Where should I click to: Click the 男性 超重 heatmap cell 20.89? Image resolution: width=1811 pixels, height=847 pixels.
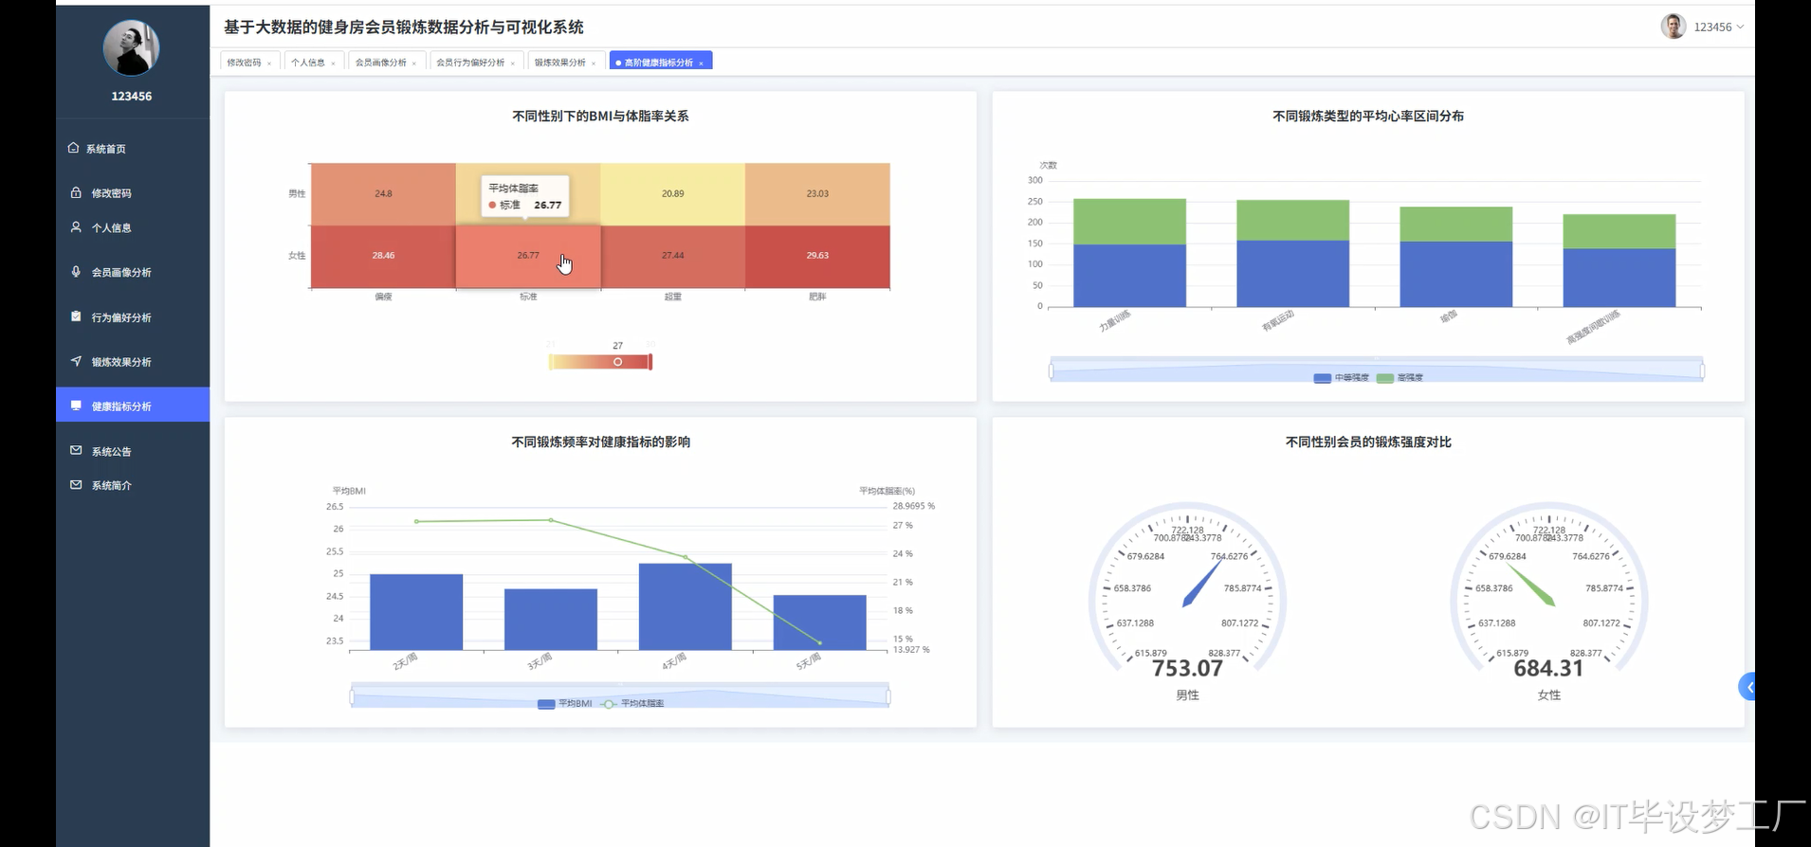[672, 193]
